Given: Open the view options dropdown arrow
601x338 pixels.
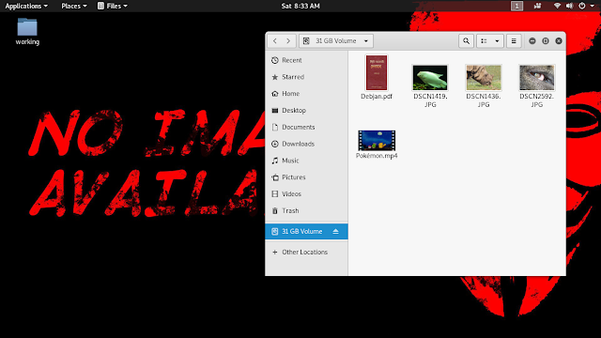Looking at the screenshot, I should point(497,41).
